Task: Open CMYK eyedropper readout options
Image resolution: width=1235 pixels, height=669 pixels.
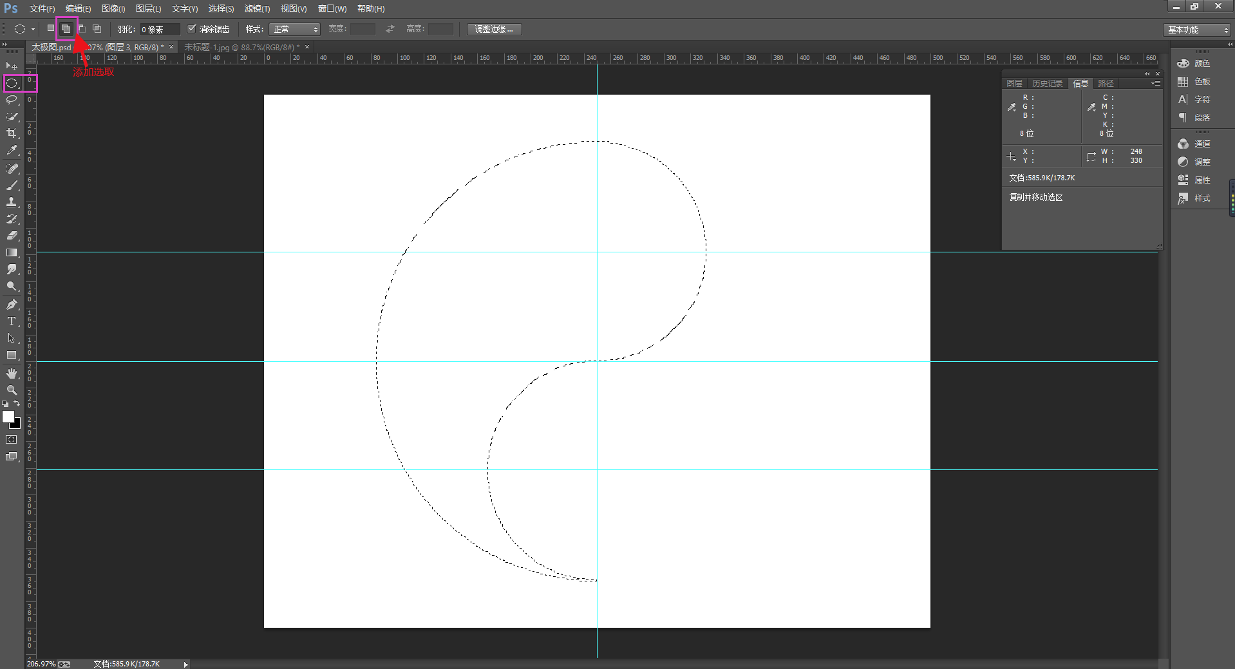Action: click(1091, 108)
